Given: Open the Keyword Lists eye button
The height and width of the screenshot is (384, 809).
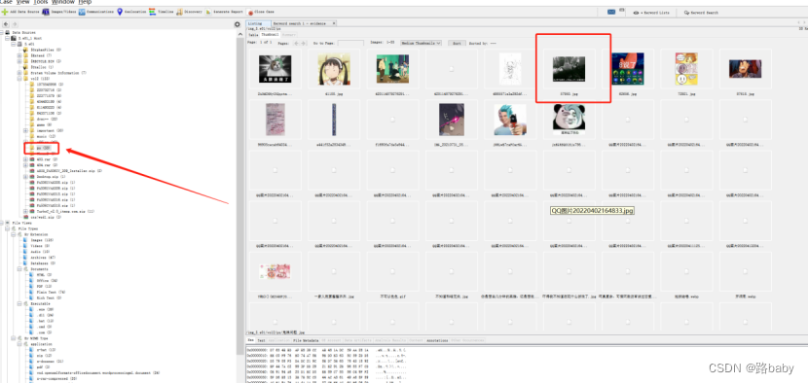Looking at the screenshot, I should point(650,12).
